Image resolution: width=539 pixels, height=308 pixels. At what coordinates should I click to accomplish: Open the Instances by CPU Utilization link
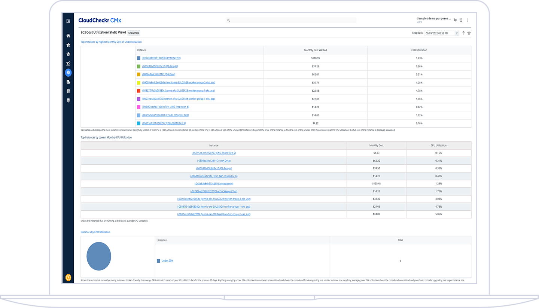click(95, 232)
